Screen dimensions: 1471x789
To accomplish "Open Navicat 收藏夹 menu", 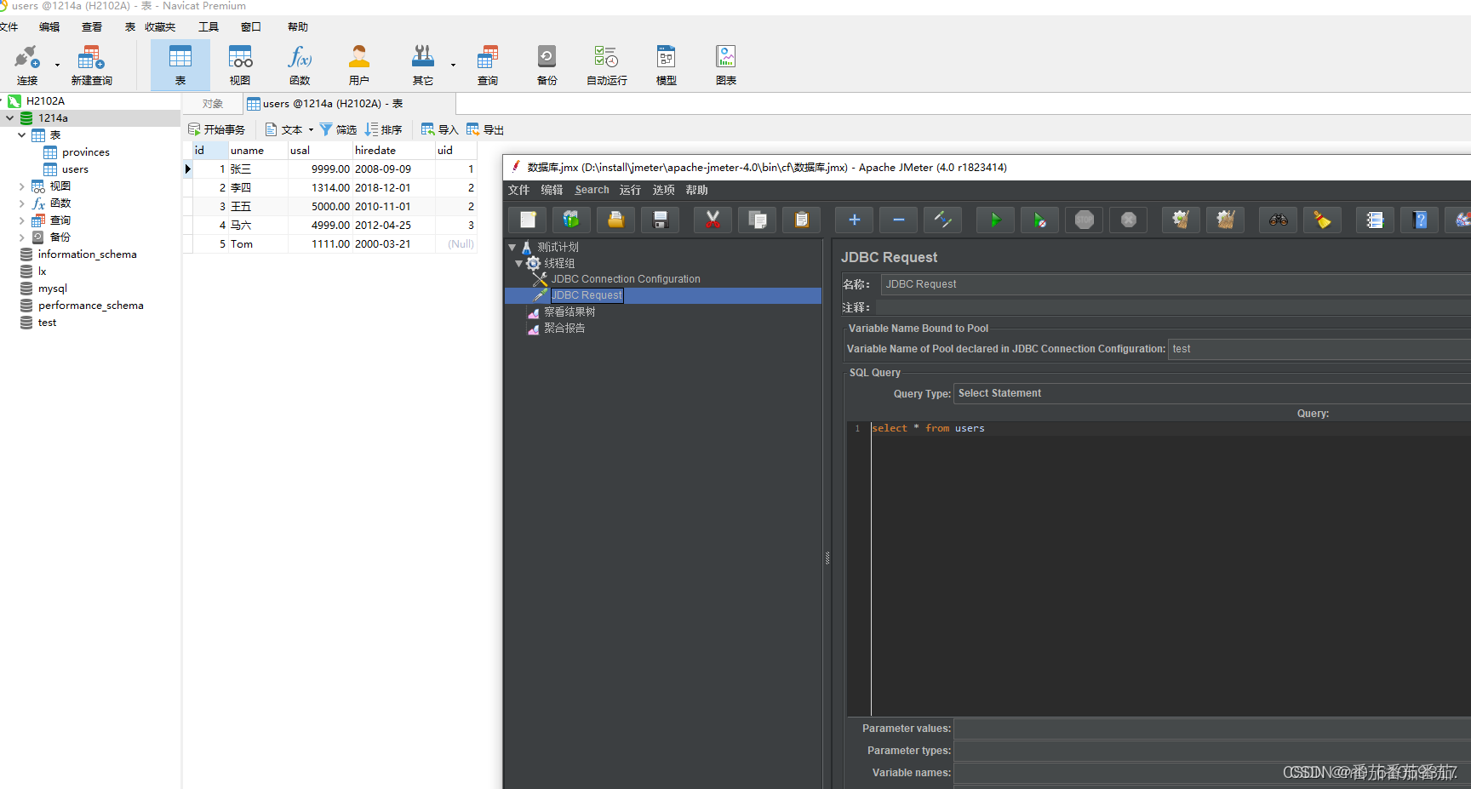I will 160,27.
